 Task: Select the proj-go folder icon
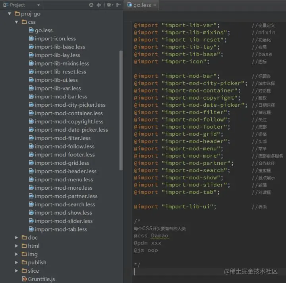point(17,13)
